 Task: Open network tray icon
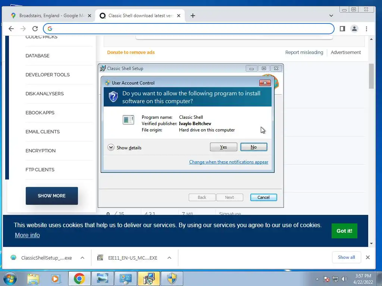(x=335, y=279)
